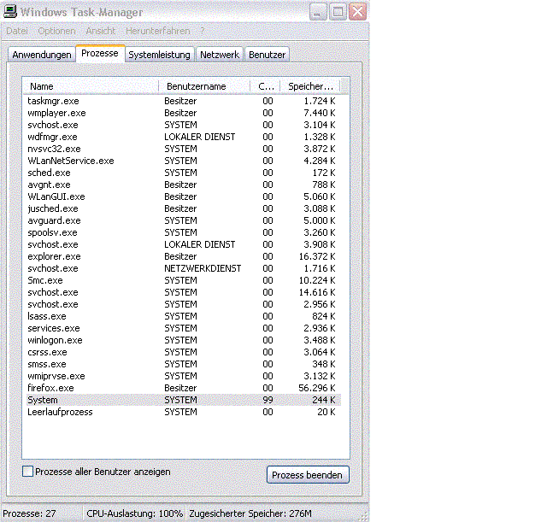Select the avguard.exe process
This screenshot has height=522, width=547.
(184, 220)
